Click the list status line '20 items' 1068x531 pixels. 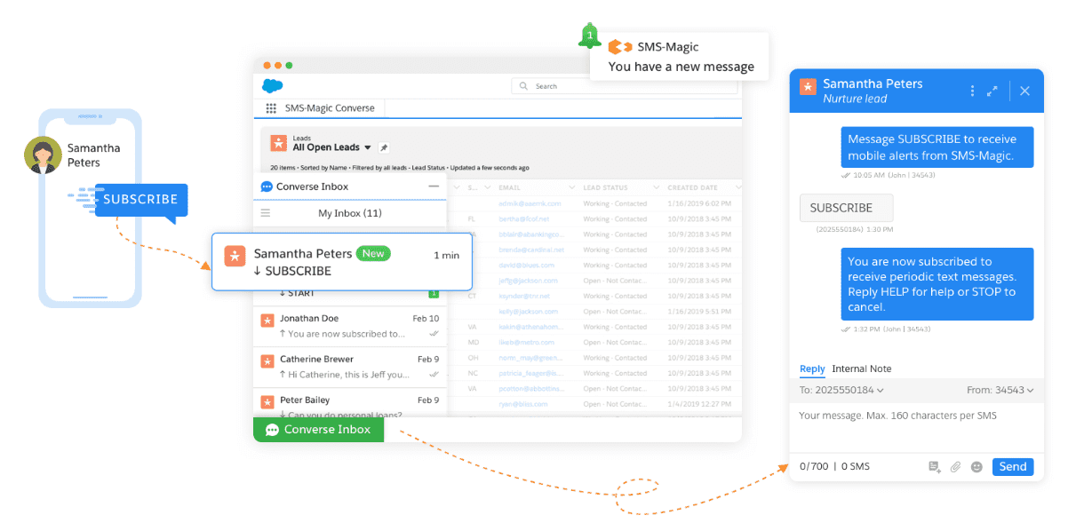point(400,168)
